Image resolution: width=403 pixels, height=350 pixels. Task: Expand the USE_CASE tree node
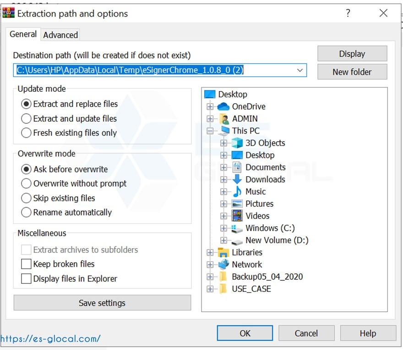coord(210,289)
